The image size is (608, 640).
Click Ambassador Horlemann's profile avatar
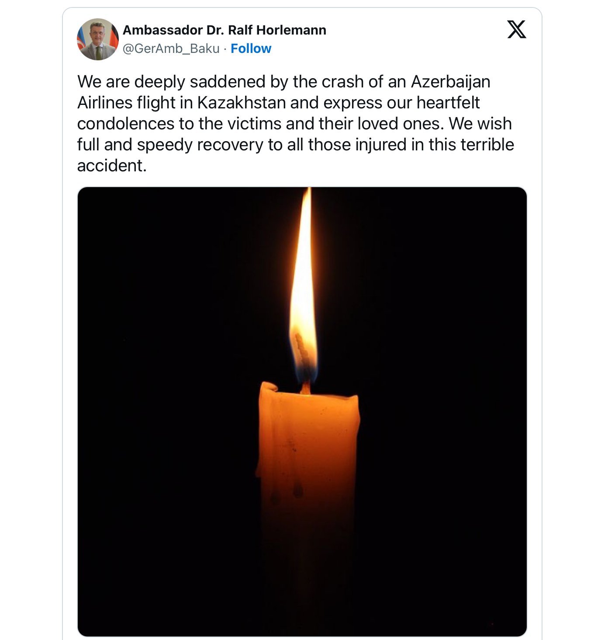[98, 39]
